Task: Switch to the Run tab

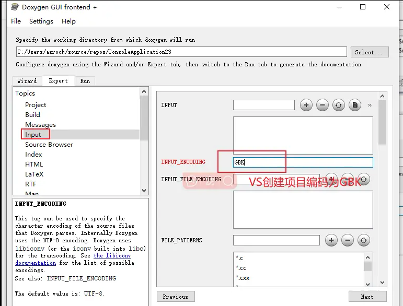Action: [85, 81]
